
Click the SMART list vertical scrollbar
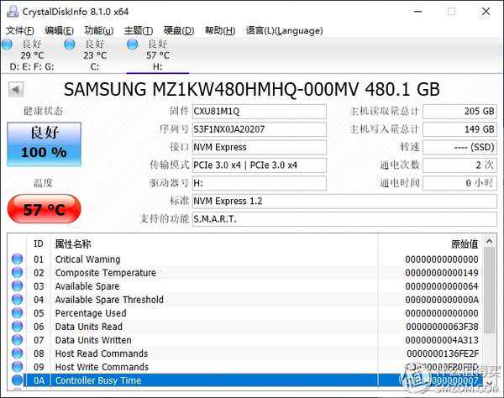(489, 311)
